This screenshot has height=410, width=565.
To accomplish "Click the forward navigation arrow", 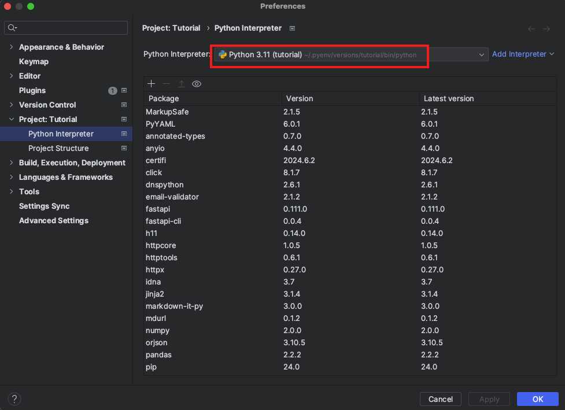I will click(546, 29).
